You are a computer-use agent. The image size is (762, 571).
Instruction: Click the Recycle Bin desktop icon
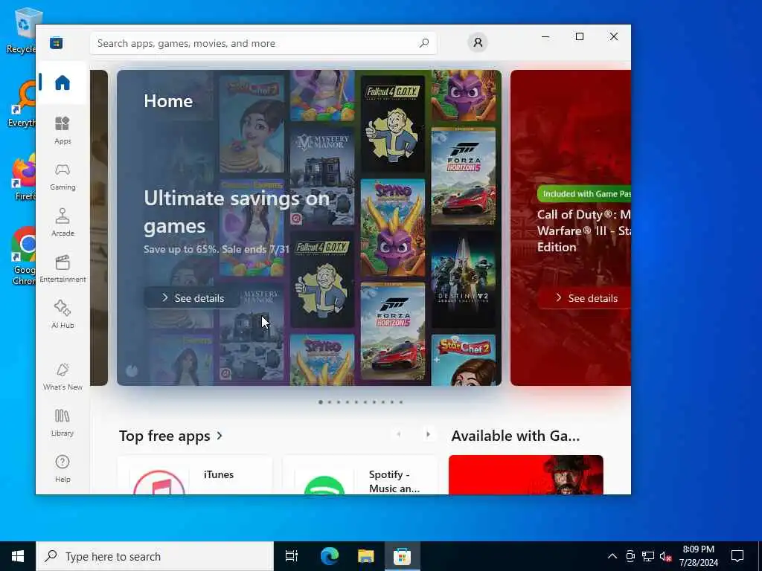22,30
